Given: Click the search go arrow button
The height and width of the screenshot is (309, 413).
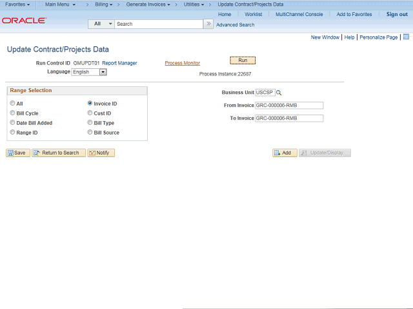Looking at the screenshot, I should (x=208, y=24).
